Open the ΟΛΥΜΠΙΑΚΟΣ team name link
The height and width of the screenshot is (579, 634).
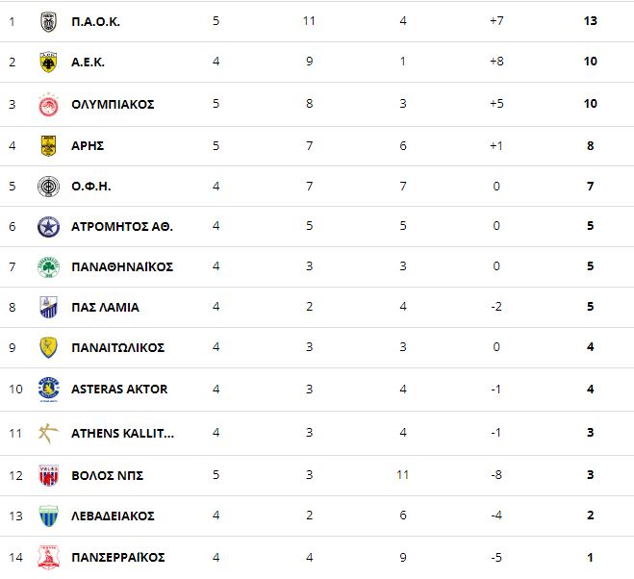(113, 104)
